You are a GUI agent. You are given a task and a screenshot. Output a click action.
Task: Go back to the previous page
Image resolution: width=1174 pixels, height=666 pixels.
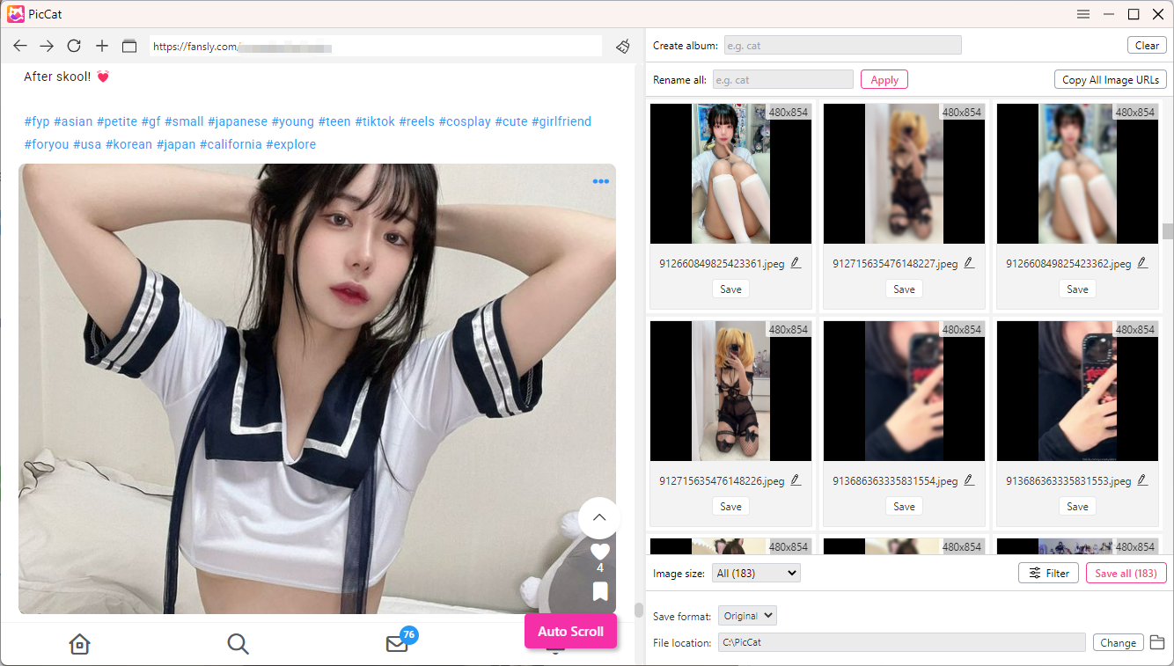click(20, 46)
